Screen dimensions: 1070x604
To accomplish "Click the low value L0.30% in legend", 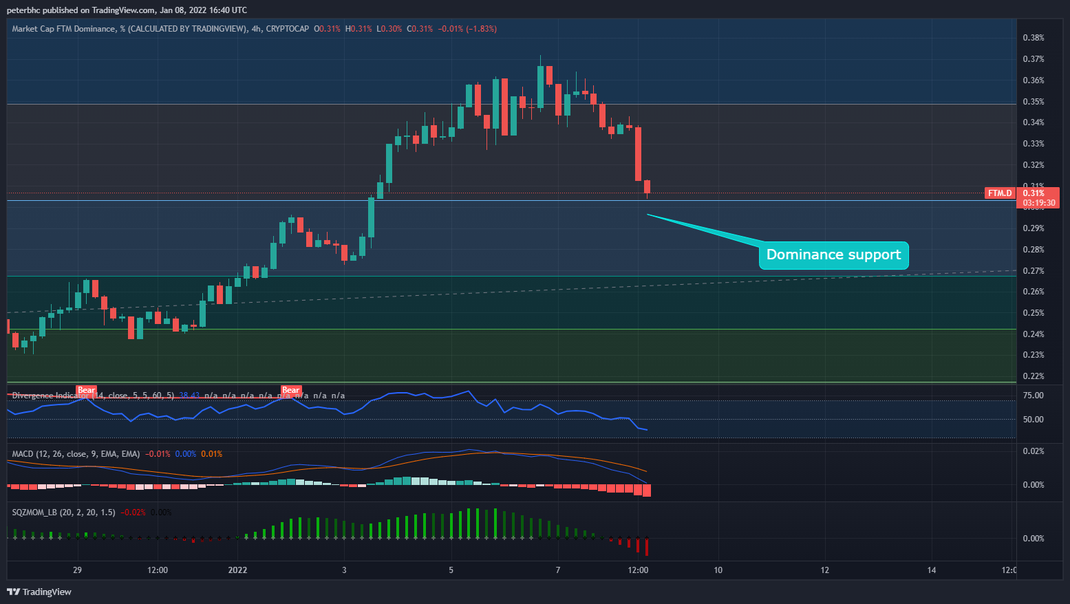I will [x=389, y=29].
